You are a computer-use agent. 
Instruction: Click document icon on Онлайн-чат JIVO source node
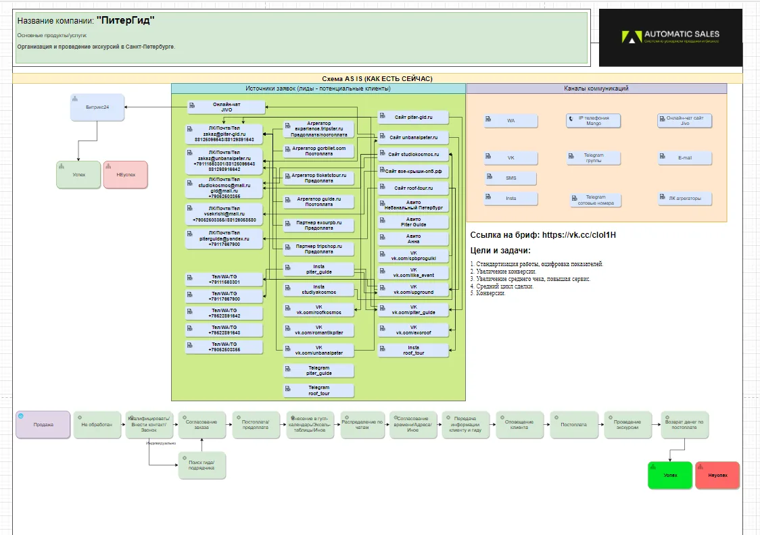click(192, 105)
